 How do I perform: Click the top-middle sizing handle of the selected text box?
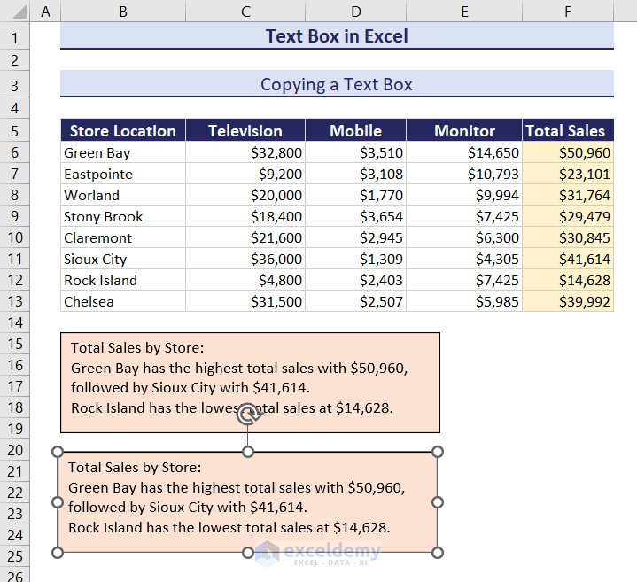tap(248, 452)
